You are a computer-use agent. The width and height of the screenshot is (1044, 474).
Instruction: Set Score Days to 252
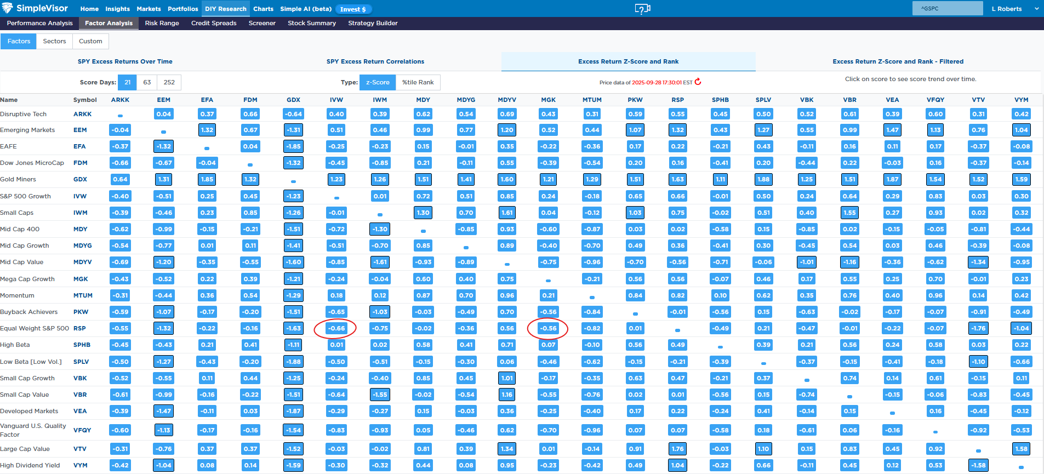[169, 82]
